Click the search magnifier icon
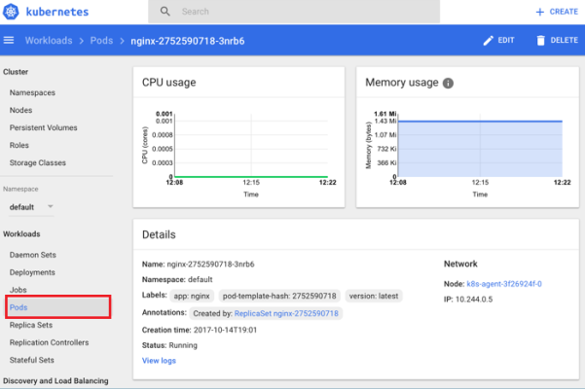This screenshot has height=389, width=585. click(165, 12)
